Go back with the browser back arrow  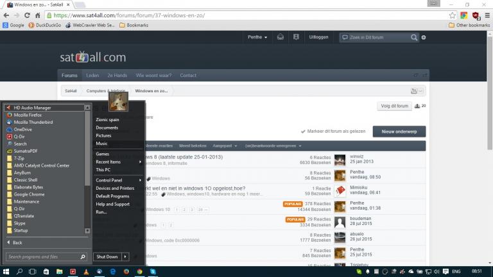[6, 15]
